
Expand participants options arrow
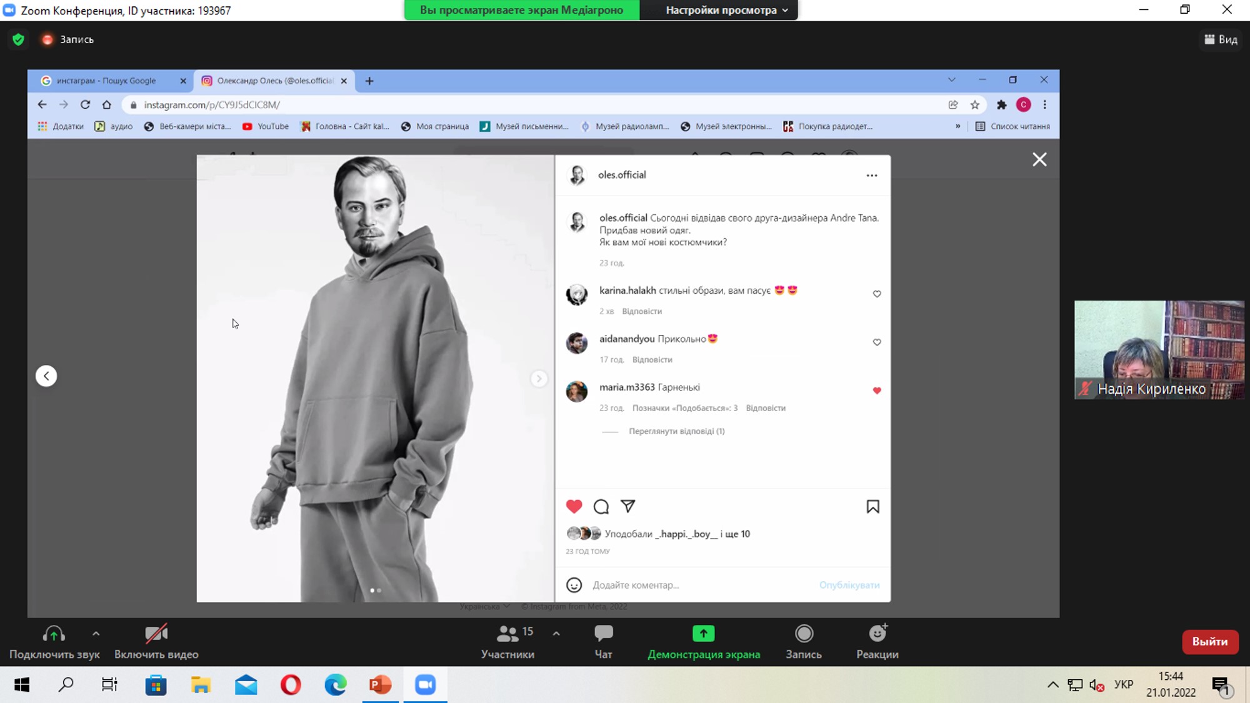tap(556, 633)
